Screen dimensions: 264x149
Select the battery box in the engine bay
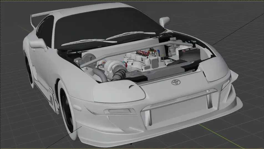(189, 54)
